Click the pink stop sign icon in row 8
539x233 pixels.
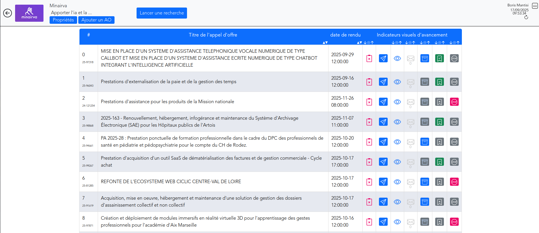(454, 222)
